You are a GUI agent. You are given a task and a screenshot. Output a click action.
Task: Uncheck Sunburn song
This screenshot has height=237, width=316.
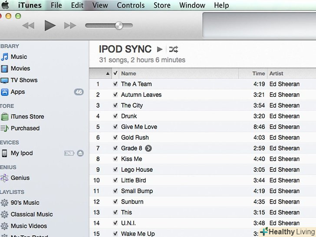[x=115, y=201]
